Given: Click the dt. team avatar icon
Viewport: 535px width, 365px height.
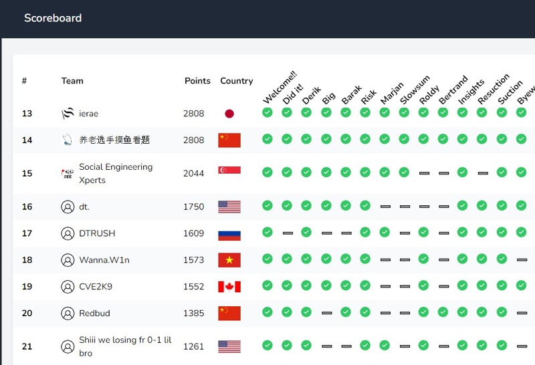Looking at the screenshot, I should [67, 207].
